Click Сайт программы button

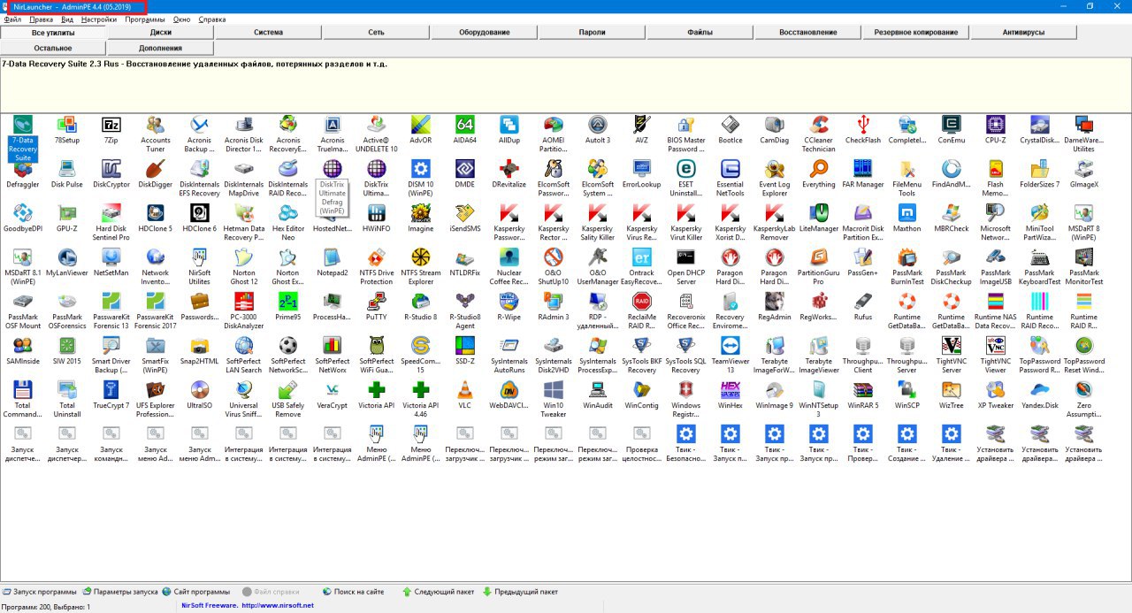point(196,592)
